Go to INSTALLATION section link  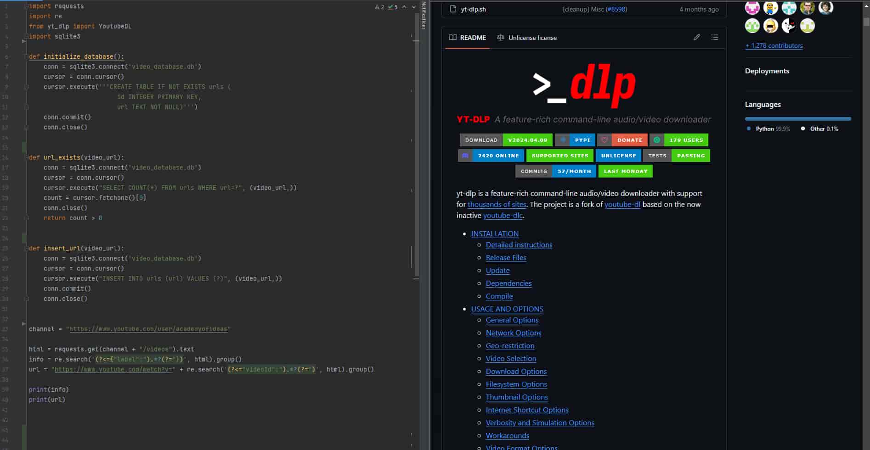tap(495, 234)
